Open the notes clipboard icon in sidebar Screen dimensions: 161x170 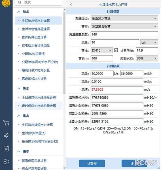coord(6,148)
